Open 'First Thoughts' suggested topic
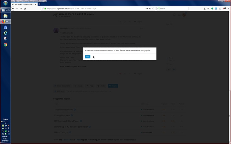231x144 pixels. tap(62, 132)
